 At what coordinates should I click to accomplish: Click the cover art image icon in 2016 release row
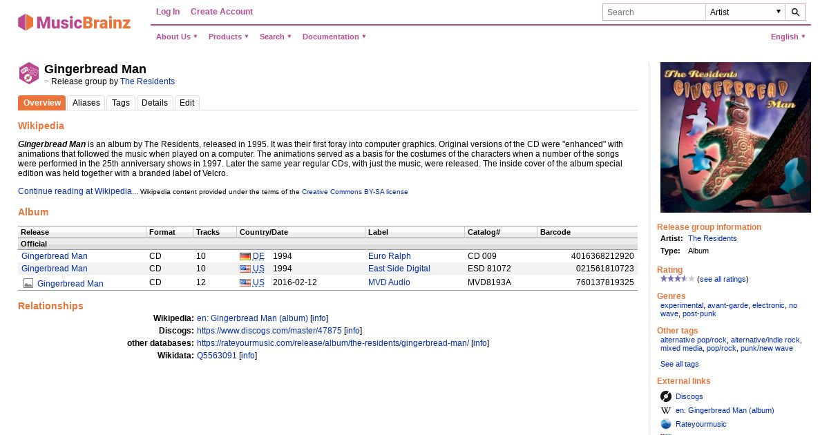point(28,283)
